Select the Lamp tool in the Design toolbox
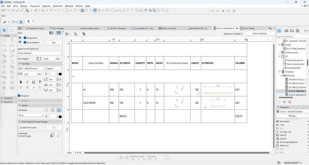This screenshot has width=309, height=165. (x=12, y=83)
